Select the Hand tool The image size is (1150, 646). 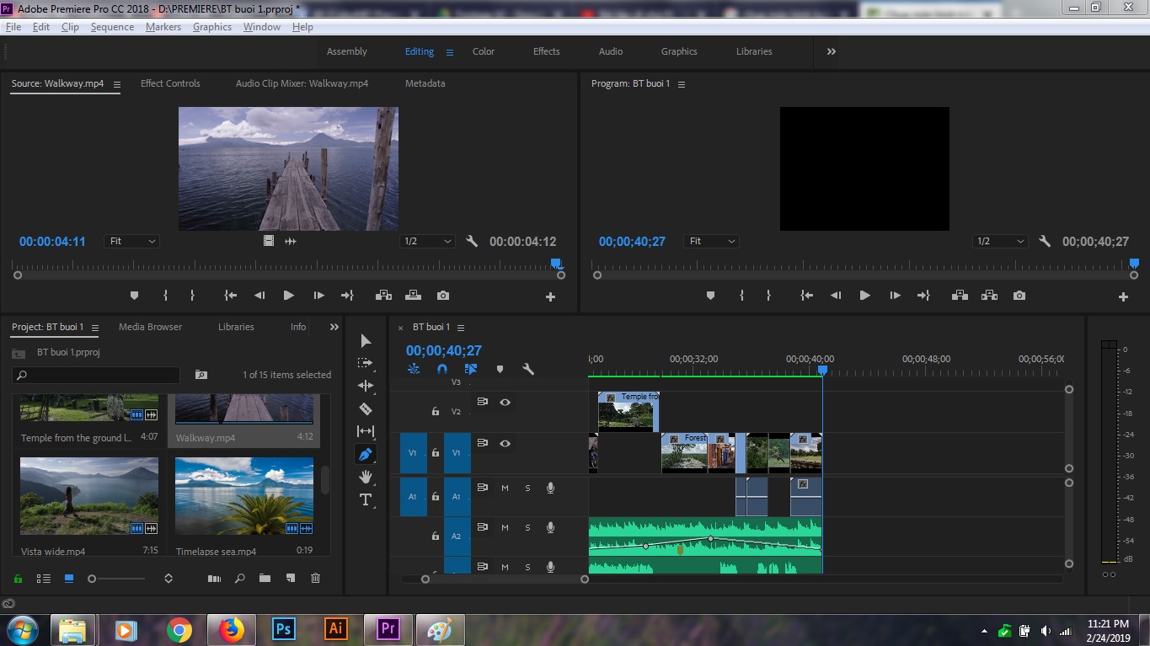pyautogui.click(x=365, y=477)
